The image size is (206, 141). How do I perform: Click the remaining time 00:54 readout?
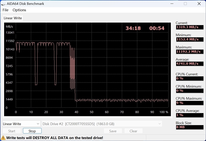tap(157, 28)
